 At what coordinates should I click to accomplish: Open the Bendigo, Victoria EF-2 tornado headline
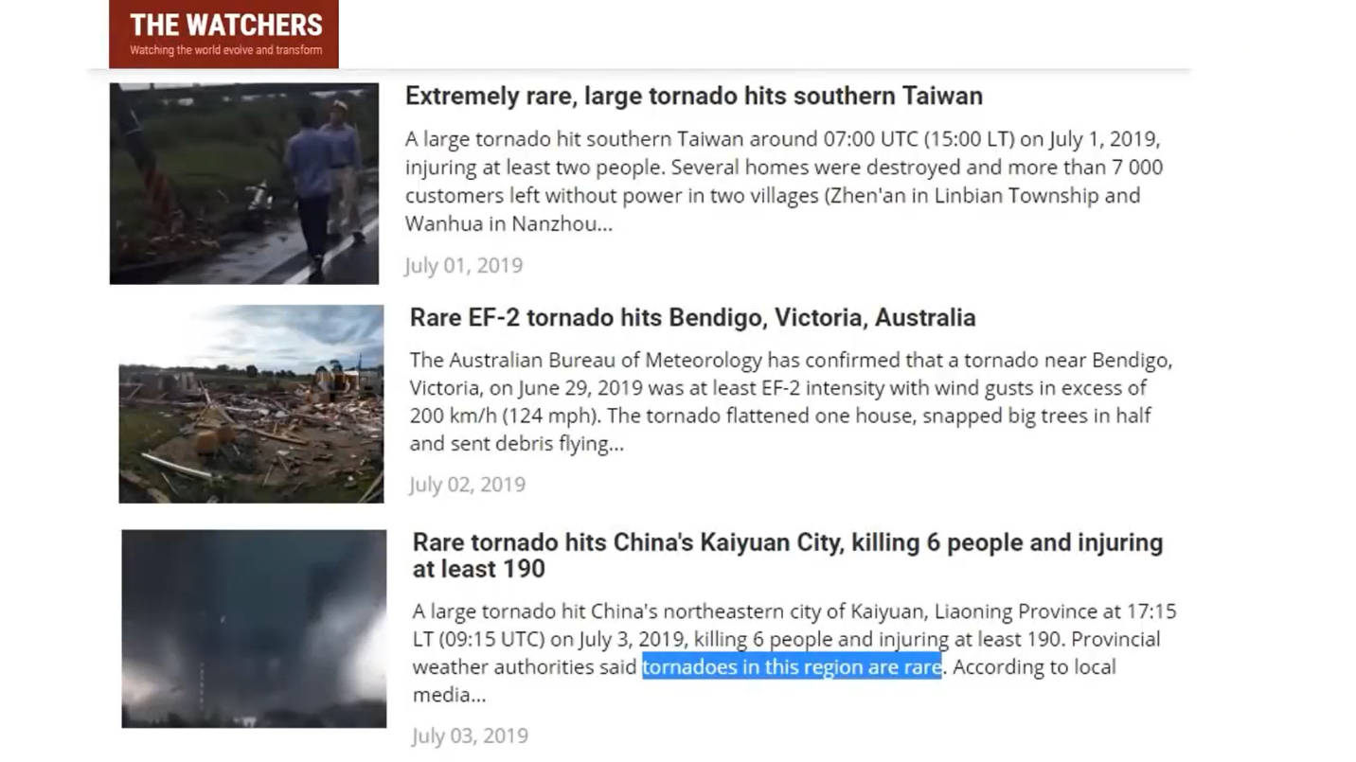click(692, 317)
